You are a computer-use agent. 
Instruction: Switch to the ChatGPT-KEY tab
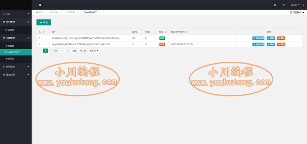[x=90, y=12]
